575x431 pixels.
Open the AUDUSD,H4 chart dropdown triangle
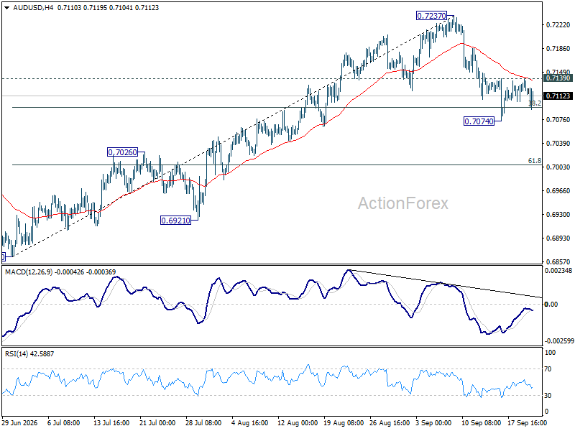(x=6, y=8)
